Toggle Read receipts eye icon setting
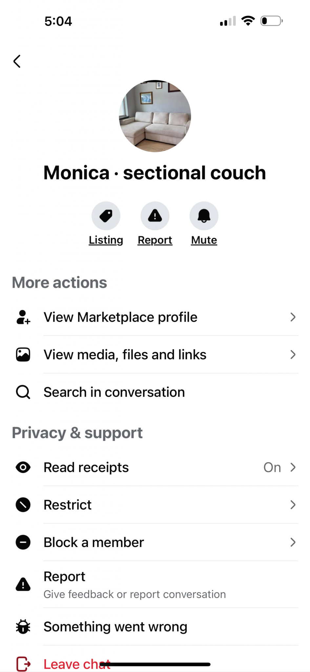The height and width of the screenshot is (672, 310). tap(23, 467)
